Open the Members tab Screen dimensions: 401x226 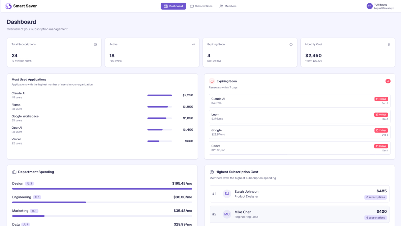(228, 6)
